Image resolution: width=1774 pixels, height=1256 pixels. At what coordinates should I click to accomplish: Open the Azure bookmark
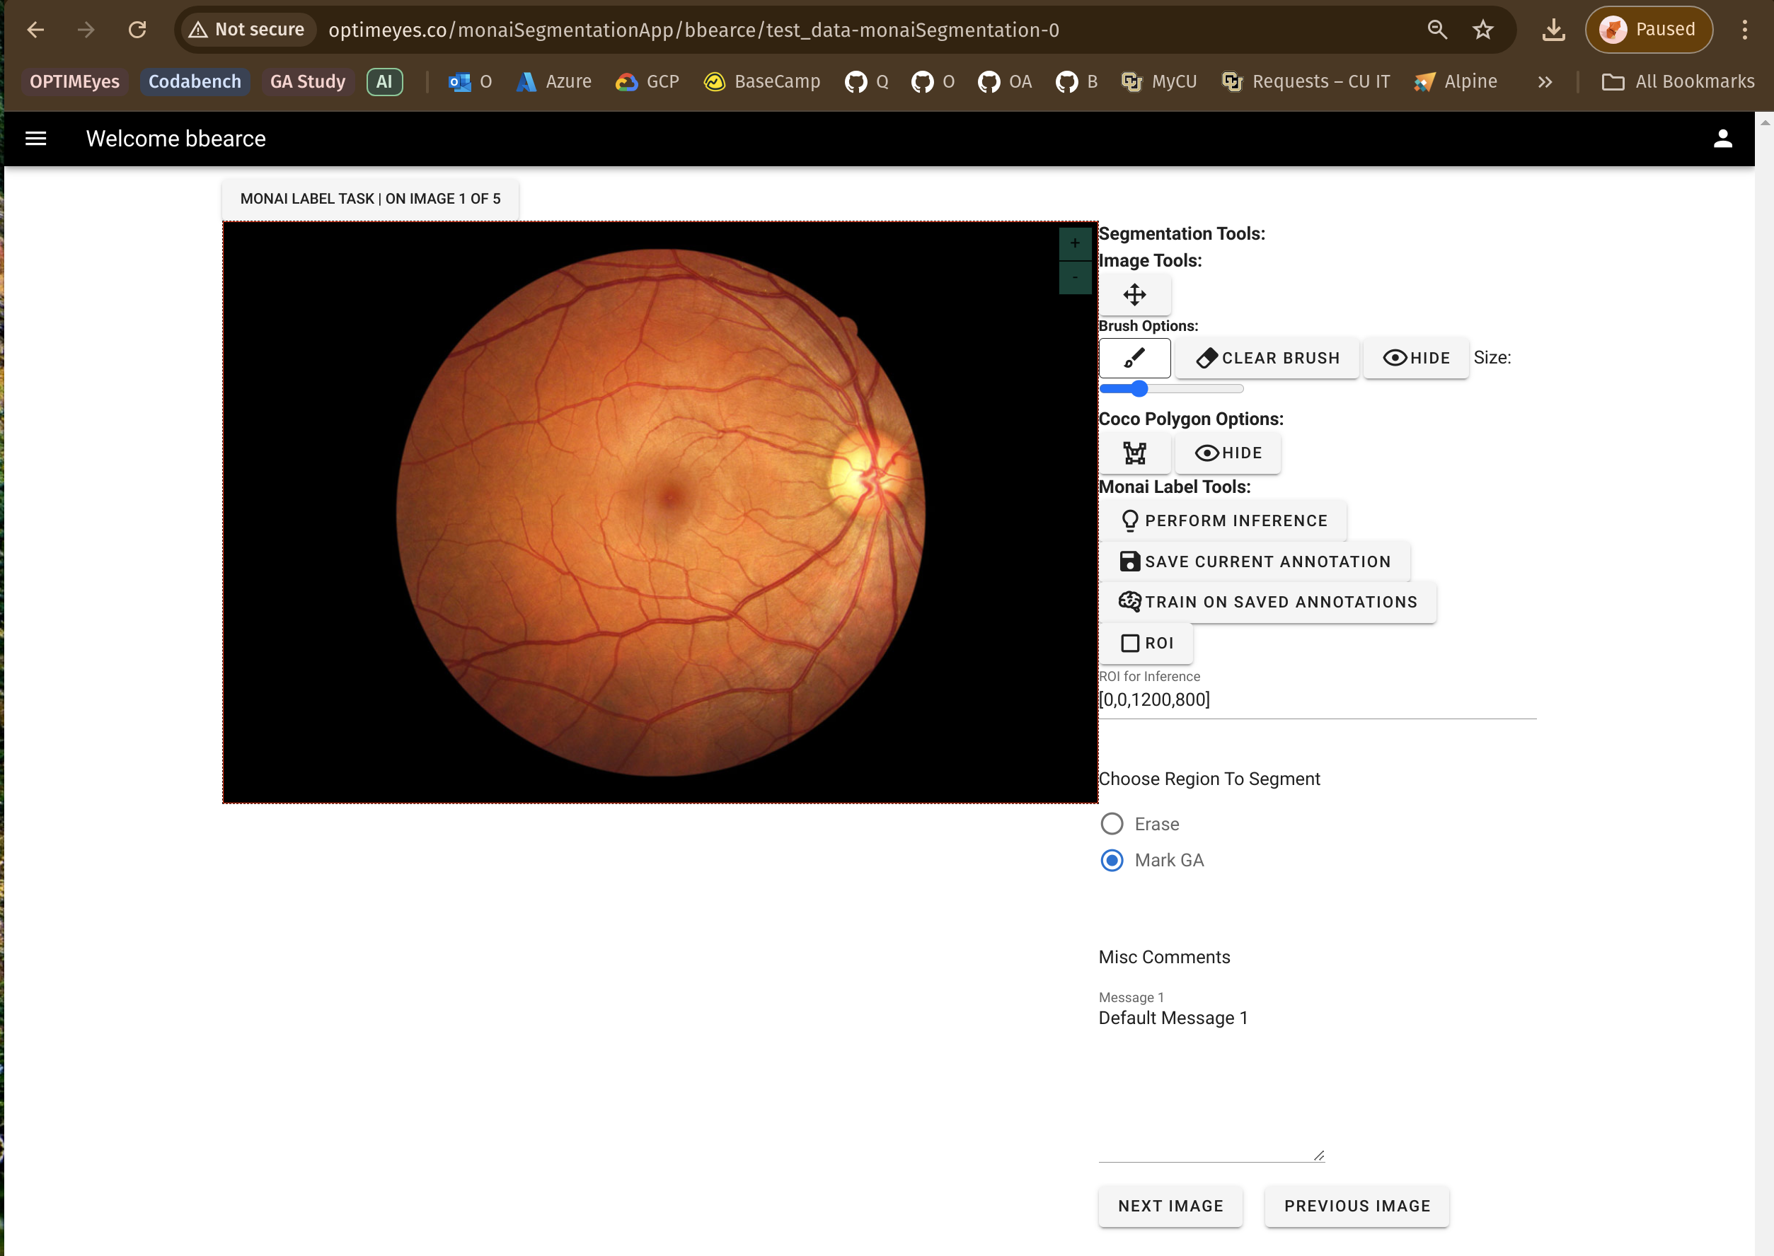(x=554, y=82)
